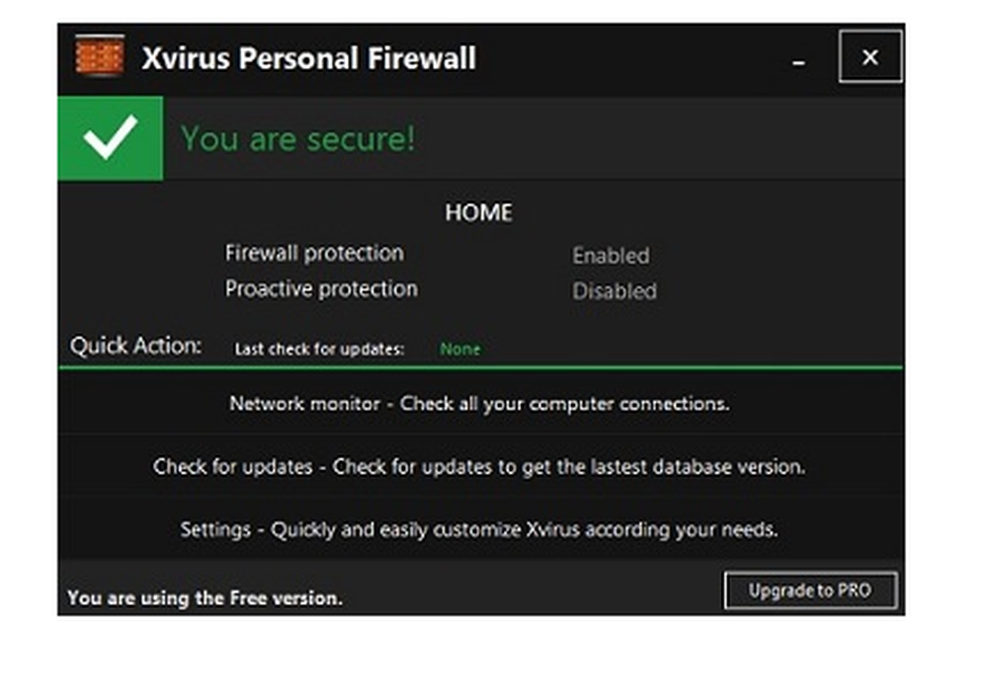Image resolution: width=988 pixels, height=687 pixels.
Task: Click the Xvirus brick wall logo icon
Action: click(x=99, y=57)
